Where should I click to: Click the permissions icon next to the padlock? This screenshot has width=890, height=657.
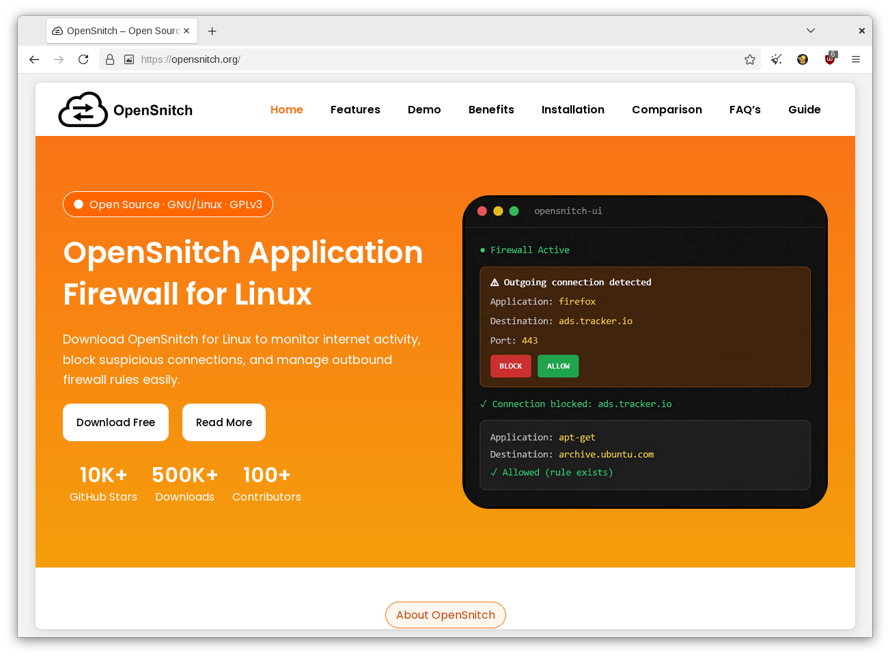coord(129,59)
